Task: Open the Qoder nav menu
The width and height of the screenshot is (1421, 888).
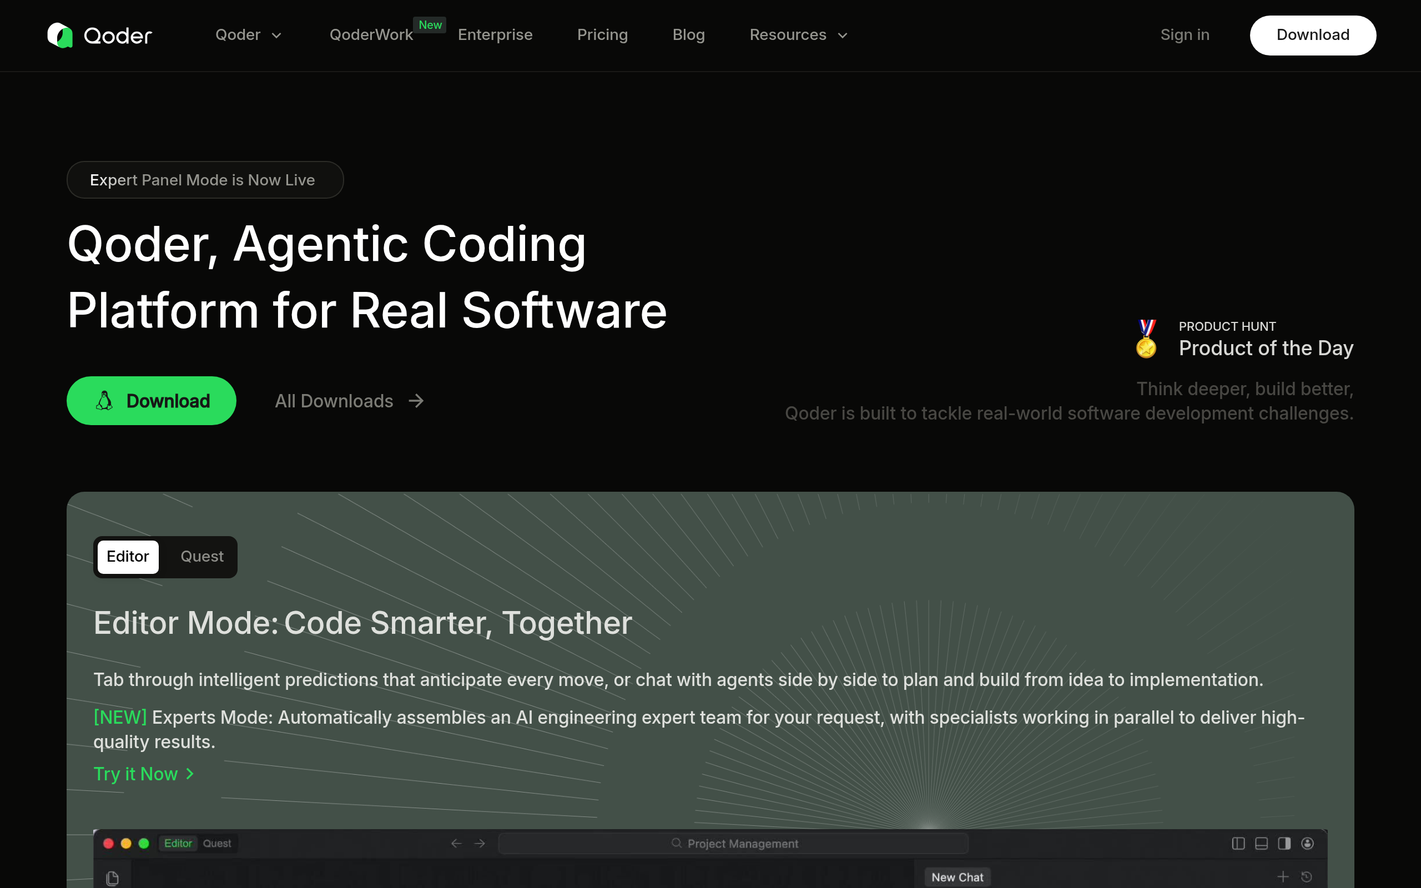Action: [x=238, y=35]
